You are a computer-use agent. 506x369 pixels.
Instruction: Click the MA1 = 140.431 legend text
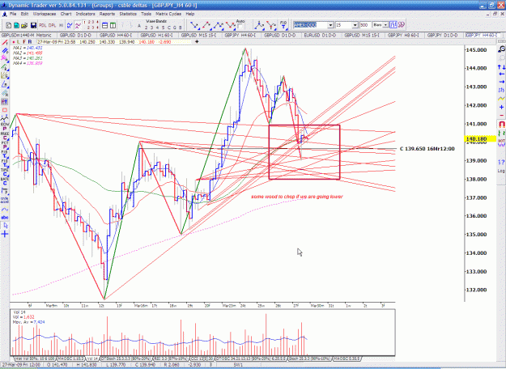pos(28,48)
